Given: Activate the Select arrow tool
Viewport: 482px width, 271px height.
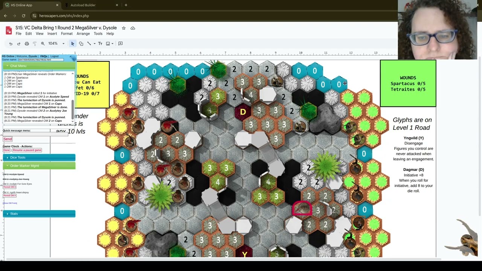Looking at the screenshot, I should click(73, 44).
